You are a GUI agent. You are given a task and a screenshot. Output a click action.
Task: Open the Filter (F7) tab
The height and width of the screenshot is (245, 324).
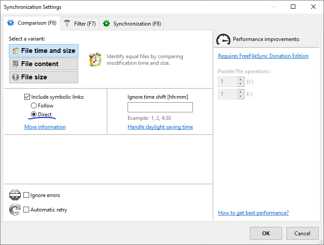click(80, 24)
